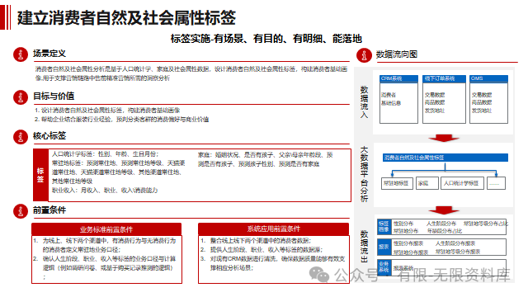Click the 数据流出 vertical label

(364, 247)
